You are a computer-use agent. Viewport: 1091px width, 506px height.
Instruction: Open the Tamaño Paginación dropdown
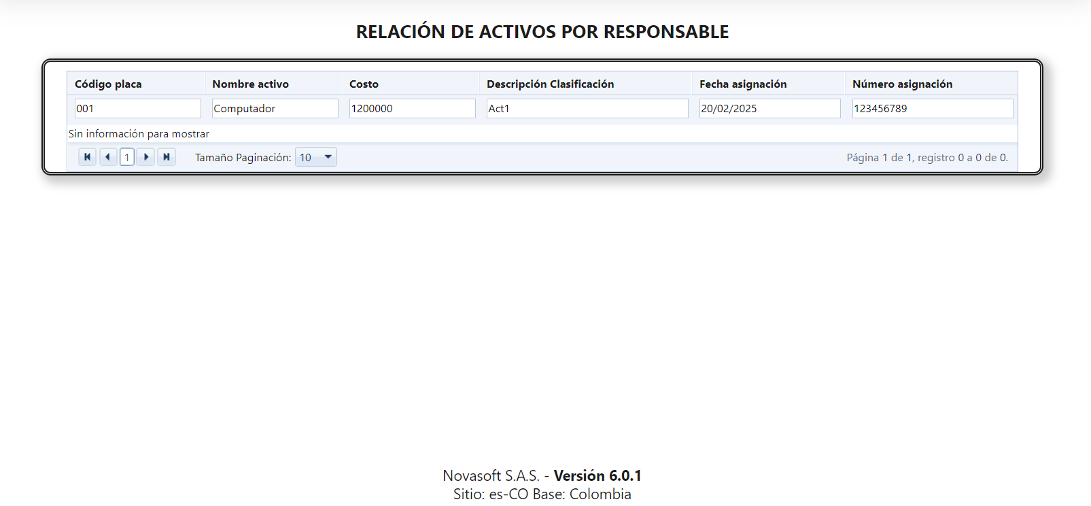click(x=315, y=157)
